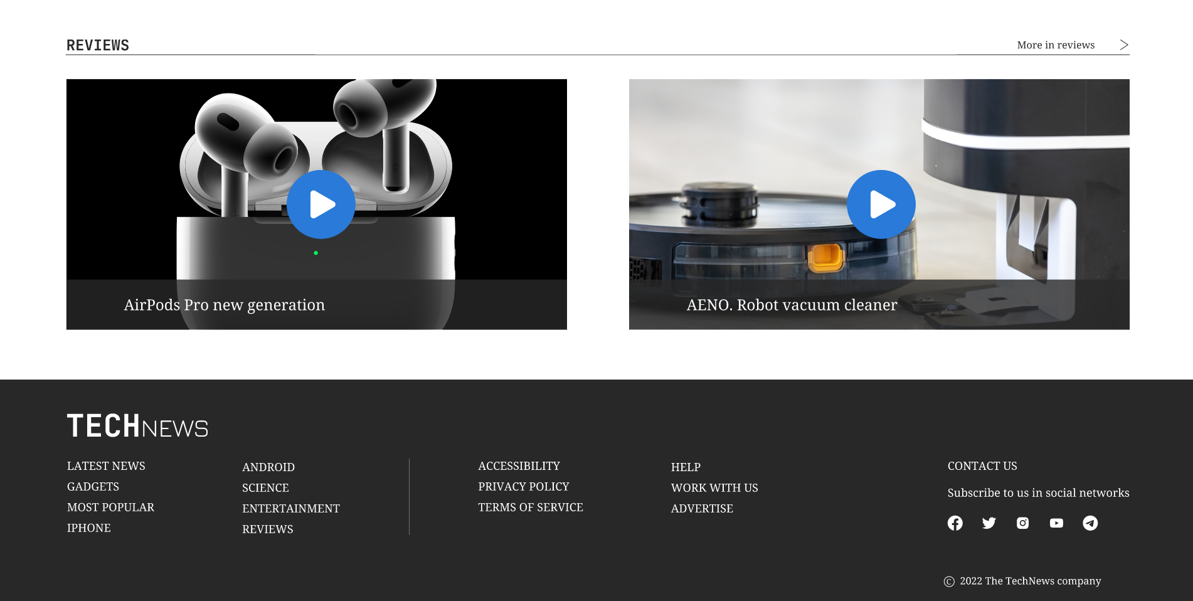The width and height of the screenshot is (1193, 601).
Task: Click the REVIEWS section heading
Action: pos(98,45)
